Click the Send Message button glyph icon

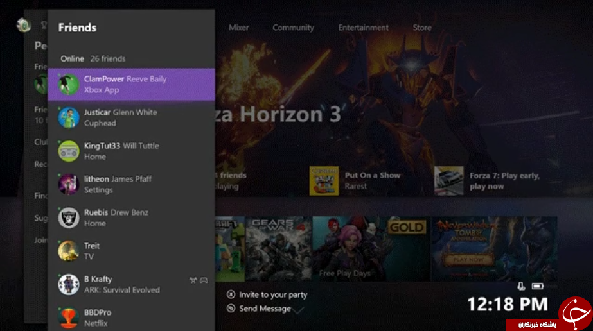pos(231,309)
